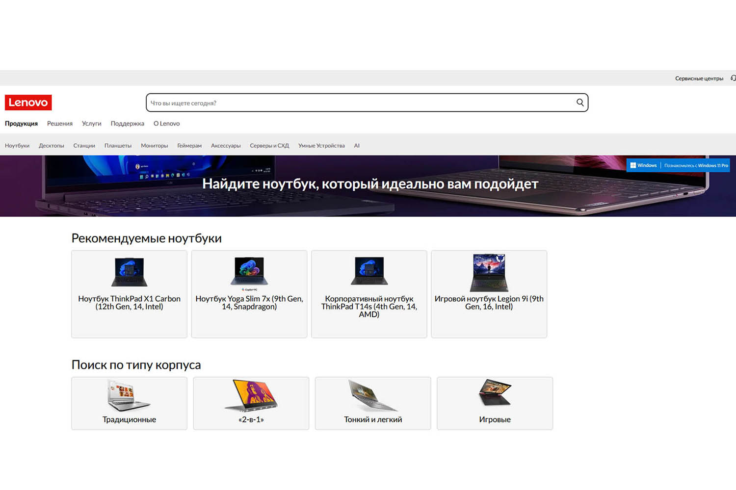The height and width of the screenshot is (490, 736).
Task: Click the Сервисные центры link
Action: [x=699, y=78]
